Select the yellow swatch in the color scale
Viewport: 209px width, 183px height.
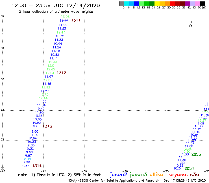157,3
